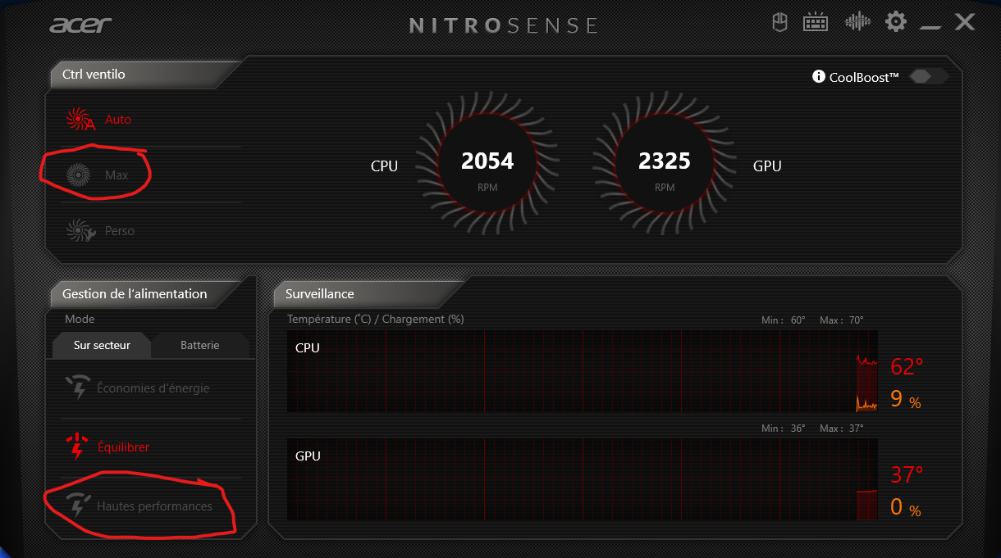Image resolution: width=1001 pixels, height=558 pixels.
Task: Click the Max: 70° CPU label
Action: [842, 320]
